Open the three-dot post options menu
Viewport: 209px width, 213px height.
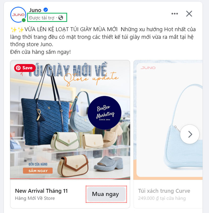pos(175,14)
